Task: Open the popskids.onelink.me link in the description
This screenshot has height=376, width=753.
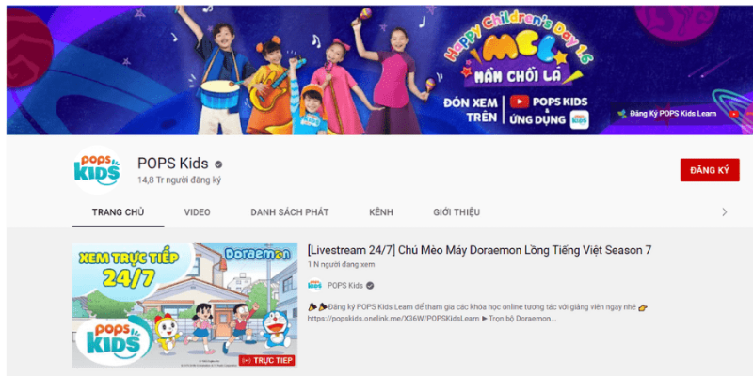Action: tap(393, 319)
